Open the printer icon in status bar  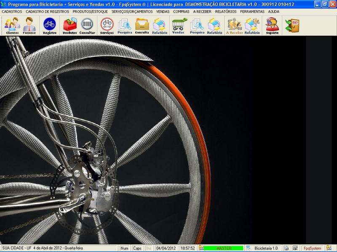pyautogui.click(x=286, y=248)
